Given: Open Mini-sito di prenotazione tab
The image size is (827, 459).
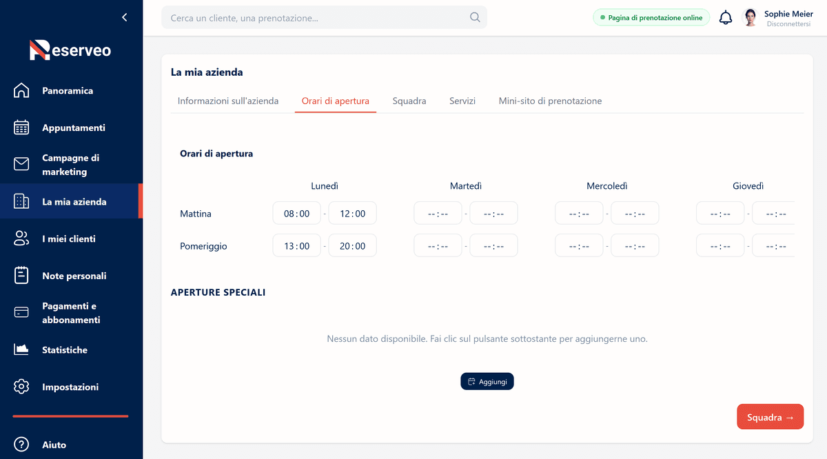Looking at the screenshot, I should [x=551, y=101].
